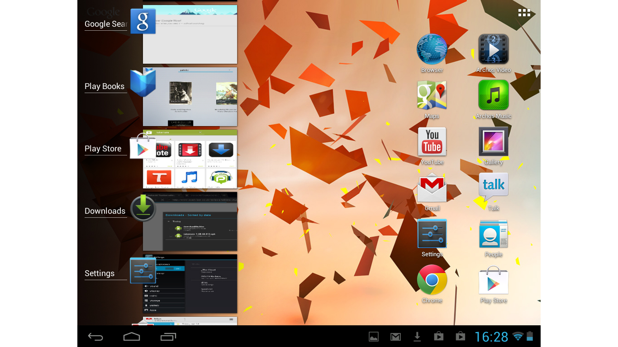Launch the Talk app
Screen dimensions: 618x347
coord(494,192)
